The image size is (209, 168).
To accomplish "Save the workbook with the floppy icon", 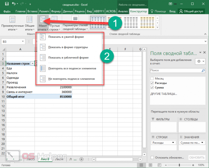I will [x=7, y=4].
